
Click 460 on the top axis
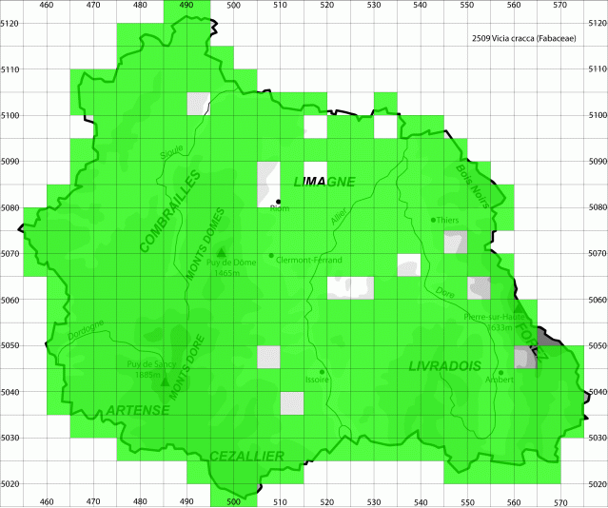pos(47,5)
